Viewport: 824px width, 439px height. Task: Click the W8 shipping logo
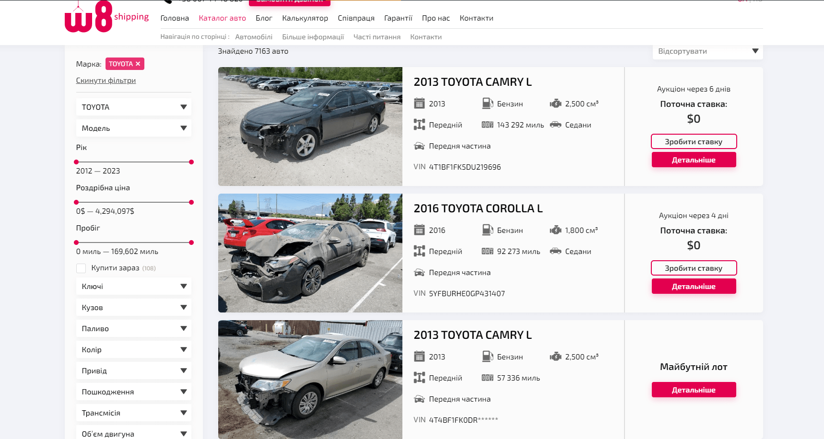pyautogui.click(x=106, y=16)
